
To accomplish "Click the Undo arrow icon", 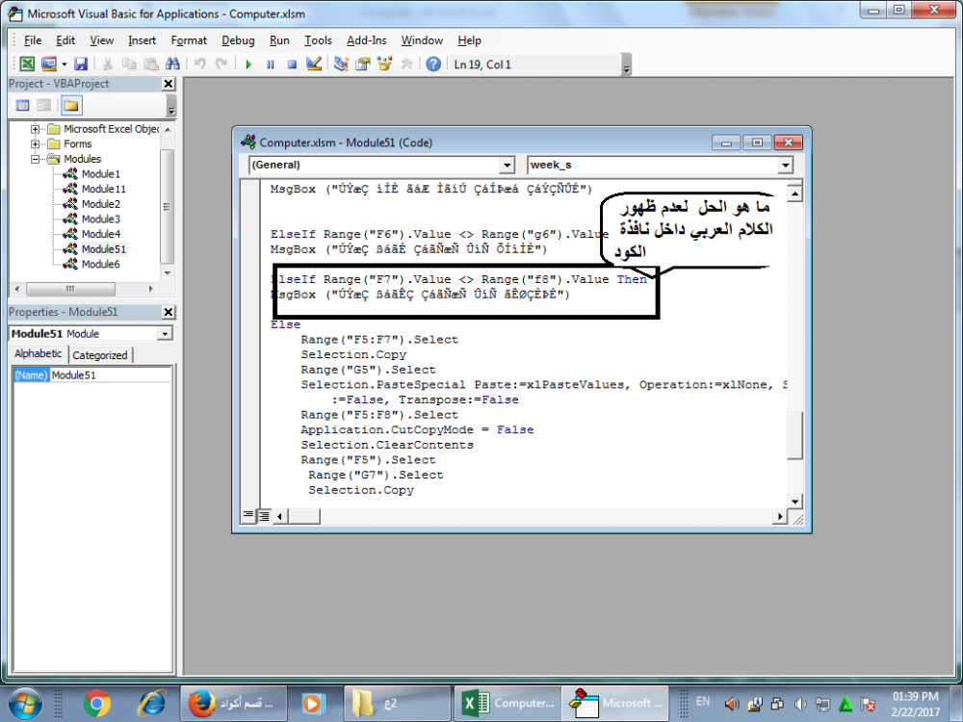I will pyautogui.click(x=199, y=64).
